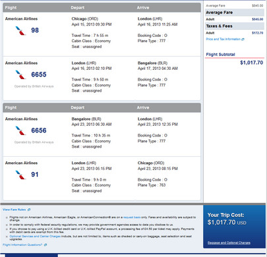Select flight number 91
Viewport: 267px width, 257px height.
pyautogui.click(x=35, y=175)
